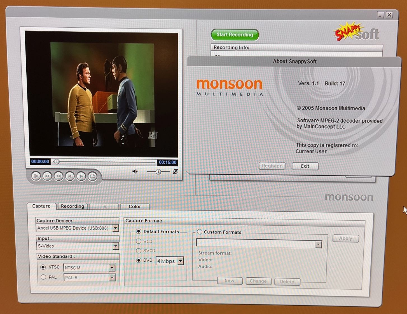Click the 00:00:00 elapsed time display
The image size is (407, 314).
coord(40,161)
